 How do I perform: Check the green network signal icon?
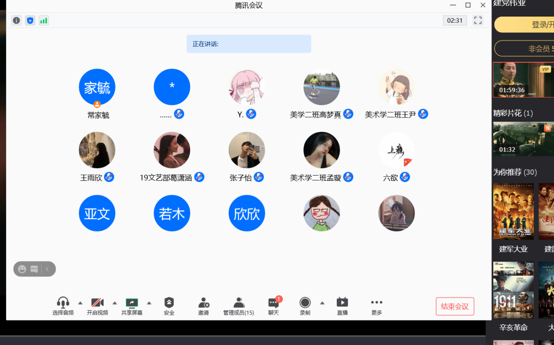tap(44, 21)
